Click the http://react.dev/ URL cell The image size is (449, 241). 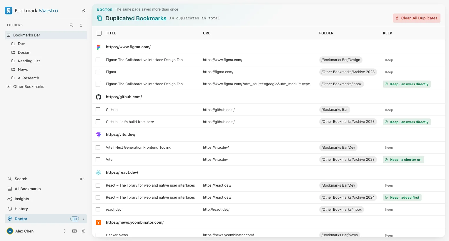point(216,210)
